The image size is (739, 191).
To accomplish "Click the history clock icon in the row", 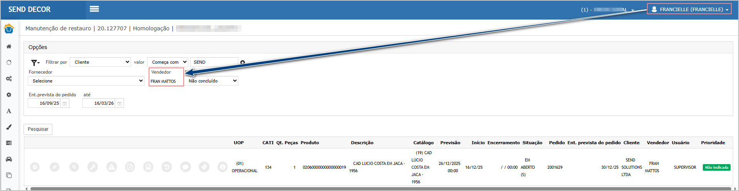I will (x=167, y=167).
